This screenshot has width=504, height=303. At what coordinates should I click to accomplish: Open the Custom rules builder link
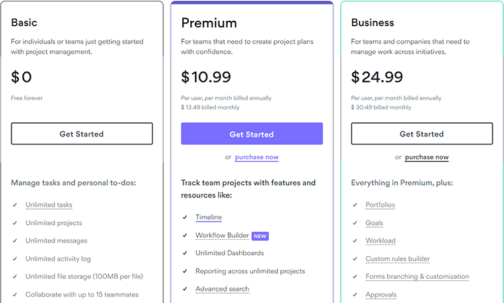(x=398, y=259)
